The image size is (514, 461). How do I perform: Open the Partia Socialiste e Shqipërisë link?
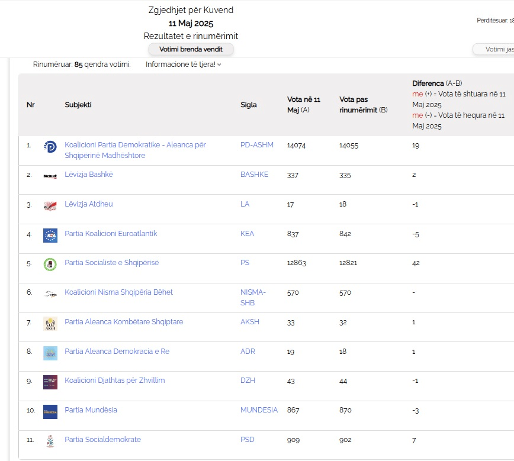point(111,263)
